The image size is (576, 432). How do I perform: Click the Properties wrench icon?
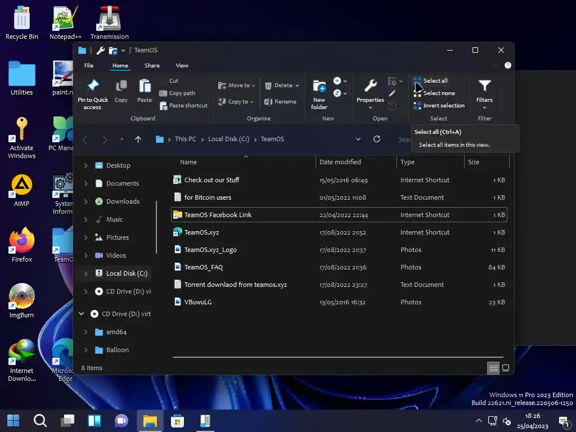(x=370, y=86)
